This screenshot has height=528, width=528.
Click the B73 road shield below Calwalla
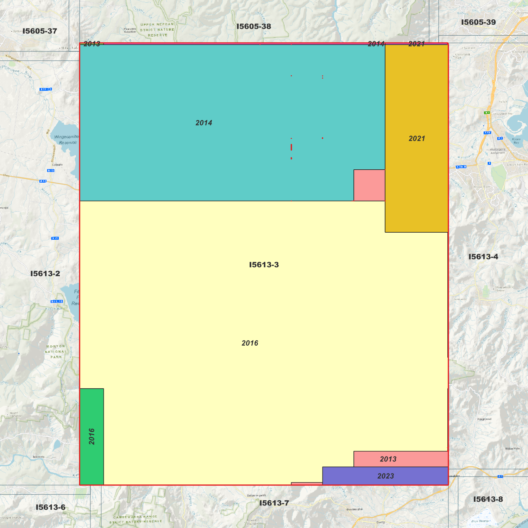tap(51, 170)
